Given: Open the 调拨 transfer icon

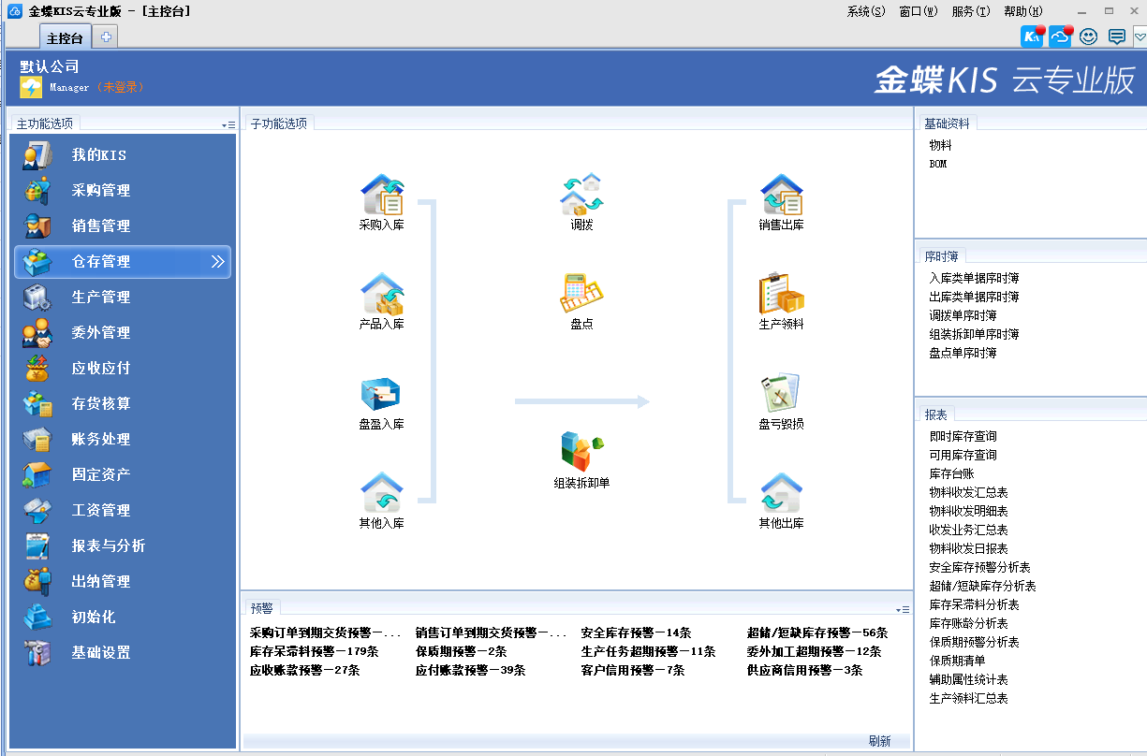Looking at the screenshot, I should tap(581, 195).
